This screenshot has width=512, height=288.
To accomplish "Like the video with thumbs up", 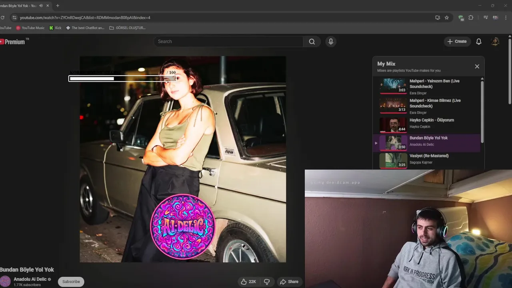I will point(248,282).
